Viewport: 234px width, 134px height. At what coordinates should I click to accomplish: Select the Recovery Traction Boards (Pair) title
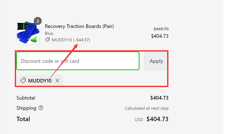[x=79, y=26]
